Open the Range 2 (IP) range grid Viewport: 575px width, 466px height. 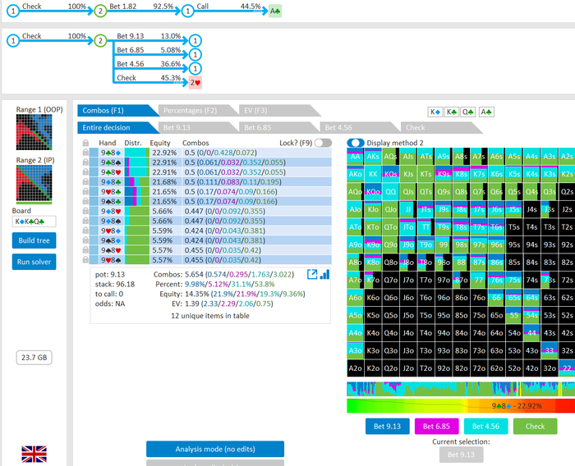(34, 183)
